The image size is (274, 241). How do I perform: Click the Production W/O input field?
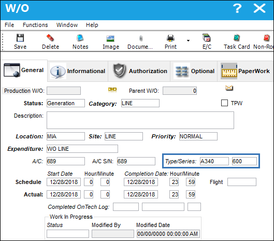(x=64, y=91)
